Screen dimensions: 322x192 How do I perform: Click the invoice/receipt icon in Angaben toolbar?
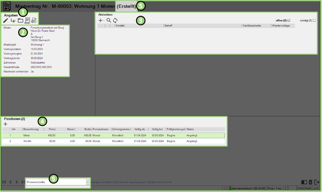tap(27, 20)
